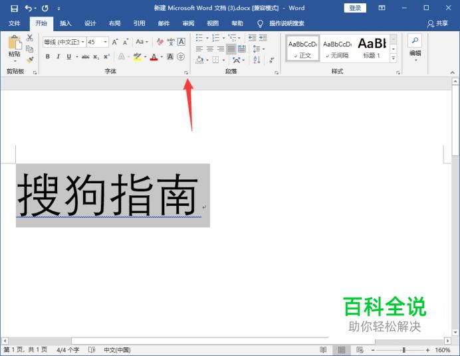The width and height of the screenshot is (460, 356).
Task: Open the Font dialog launcher
Action: click(186, 72)
